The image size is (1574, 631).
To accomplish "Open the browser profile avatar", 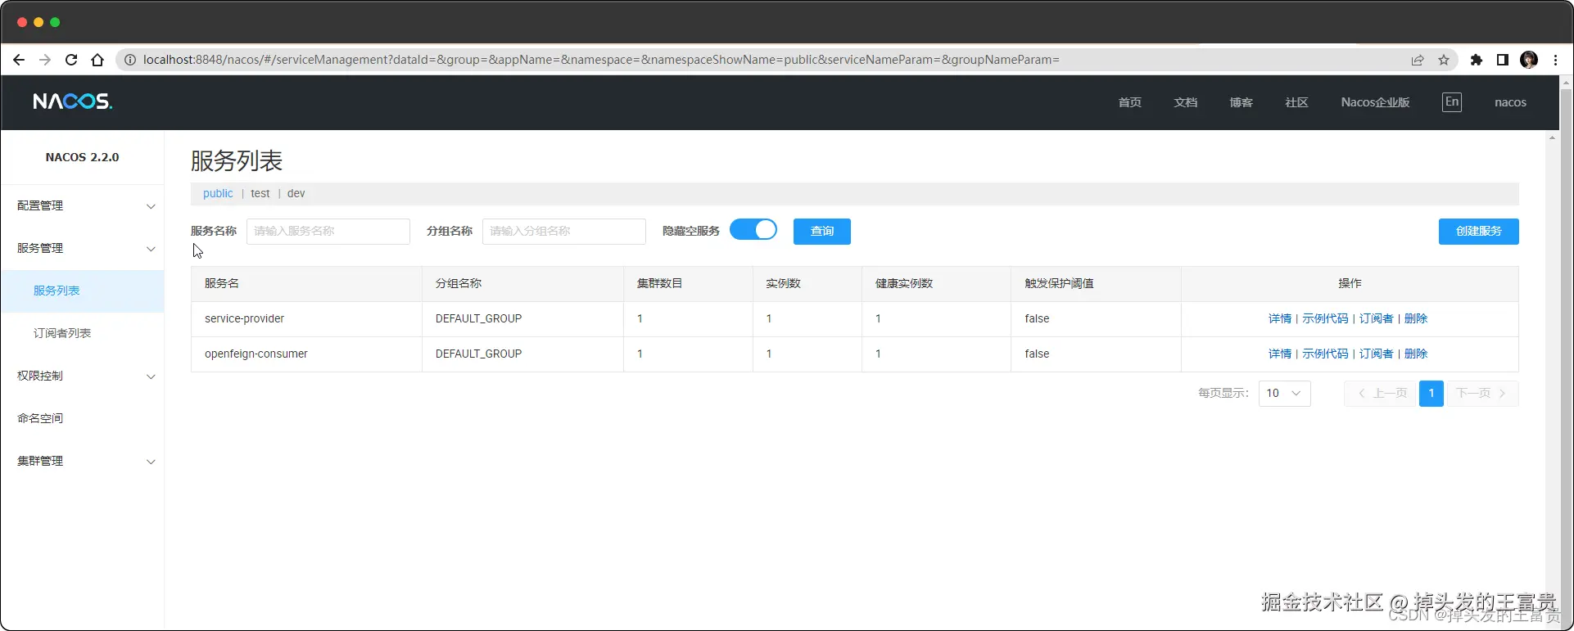I will [1529, 60].
